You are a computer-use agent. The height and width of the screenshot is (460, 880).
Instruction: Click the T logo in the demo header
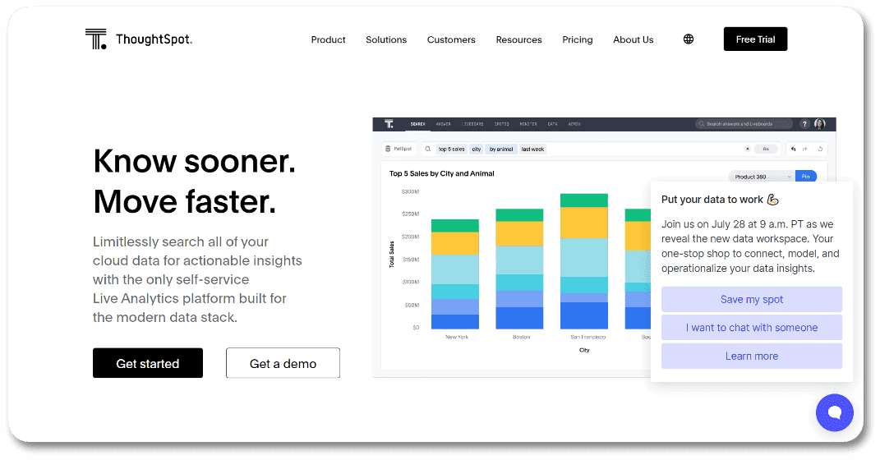point(389,124)
